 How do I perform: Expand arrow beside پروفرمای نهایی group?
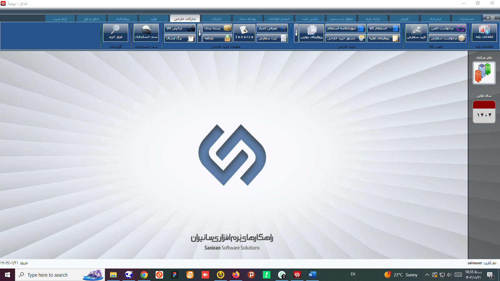pos(296,33)
